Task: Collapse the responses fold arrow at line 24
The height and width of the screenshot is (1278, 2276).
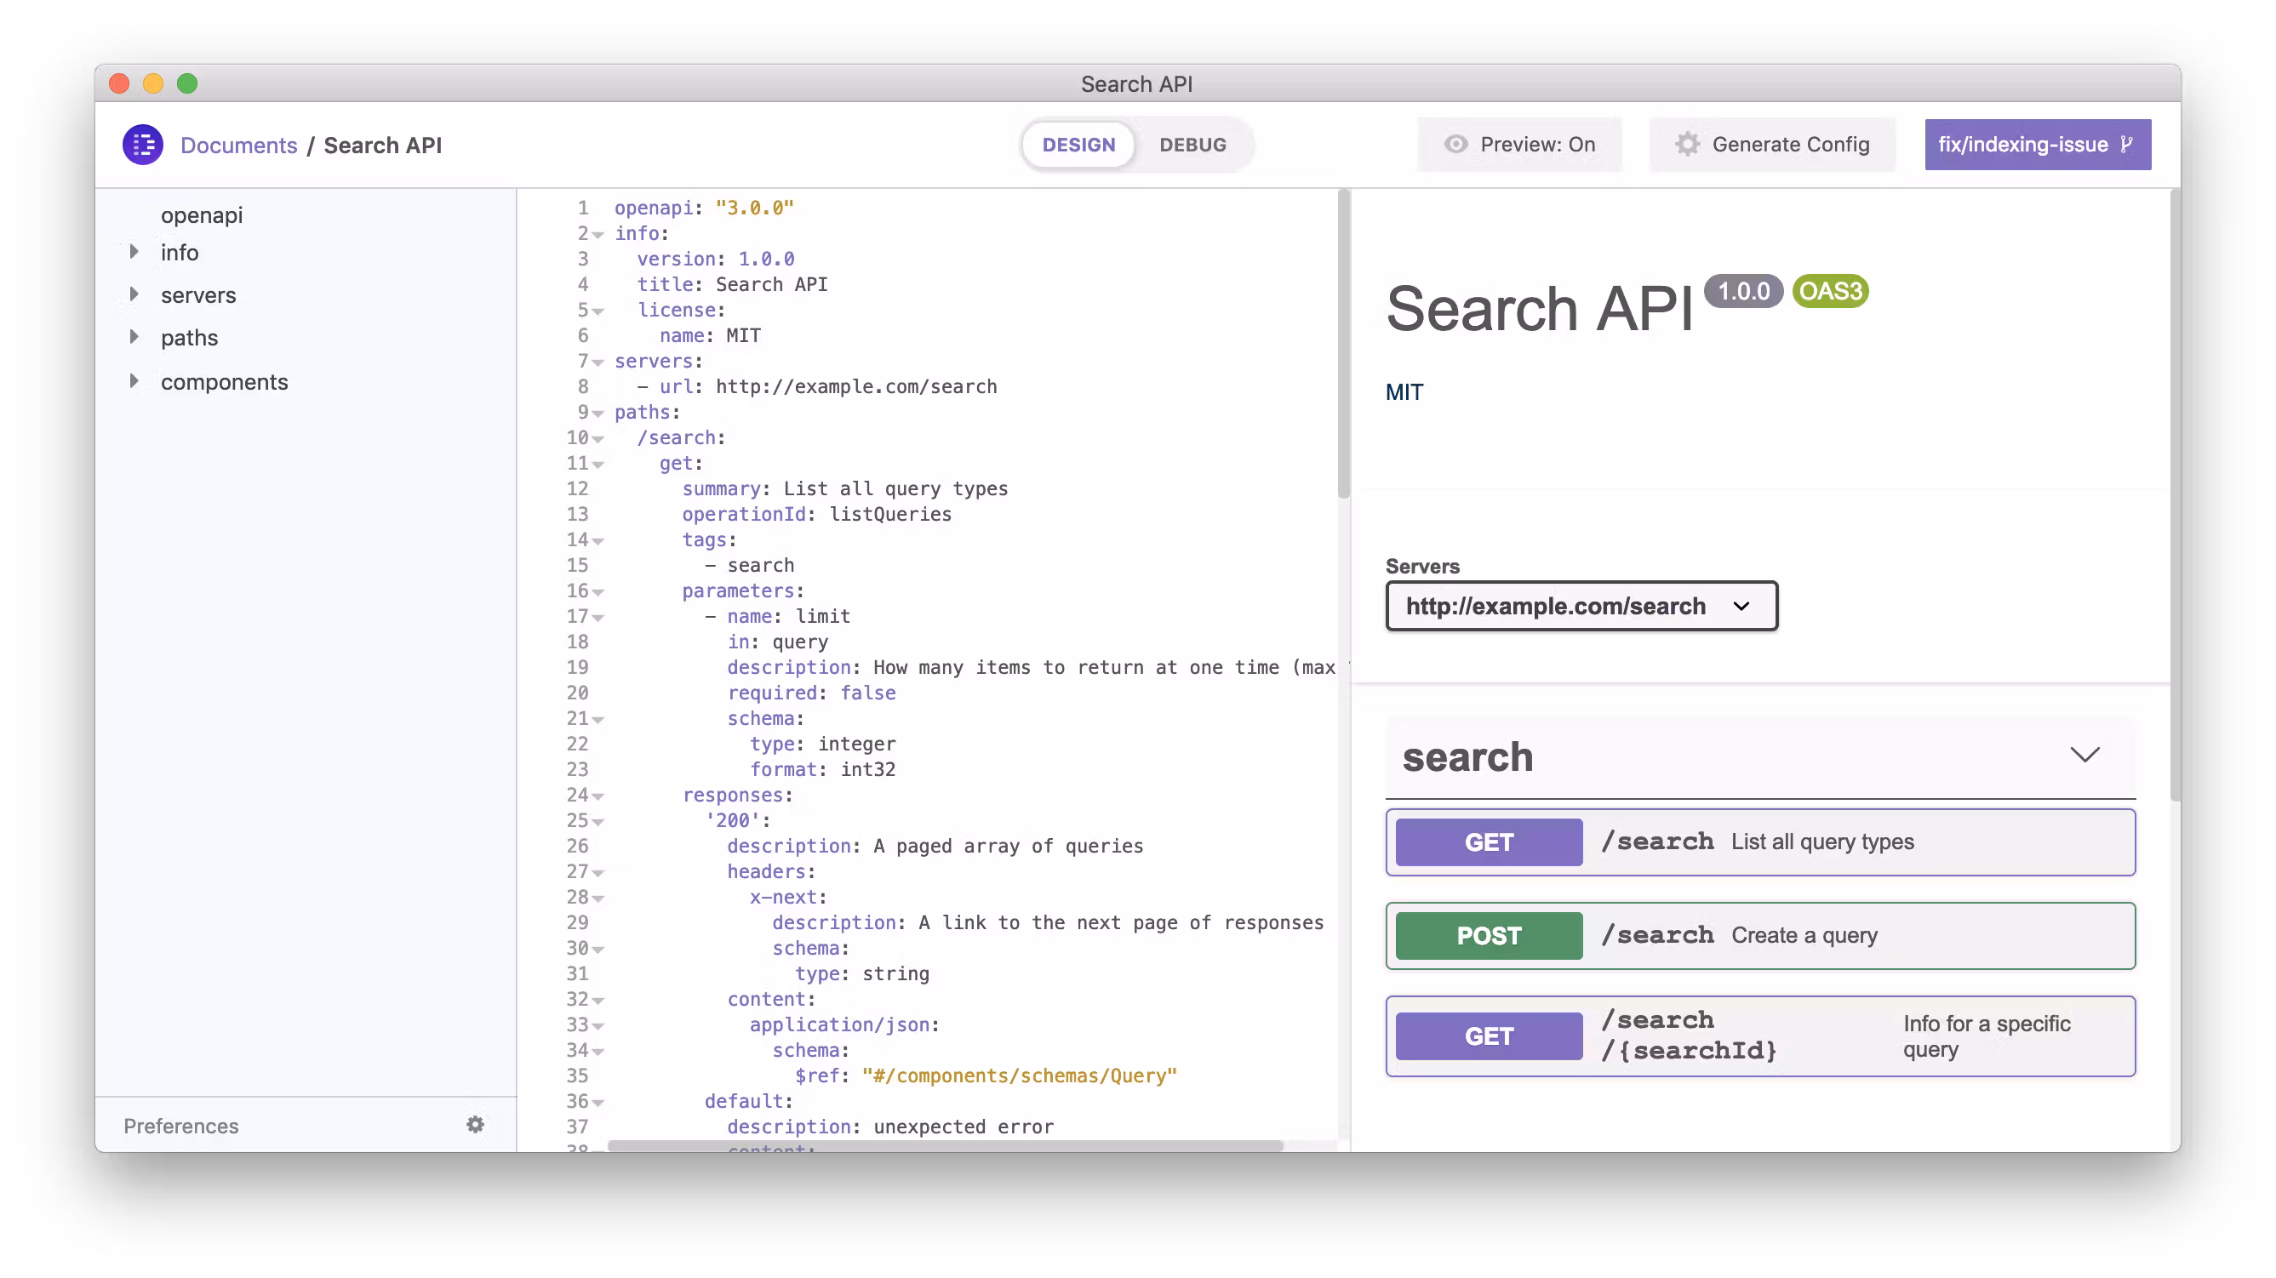Action: (598, 796)
